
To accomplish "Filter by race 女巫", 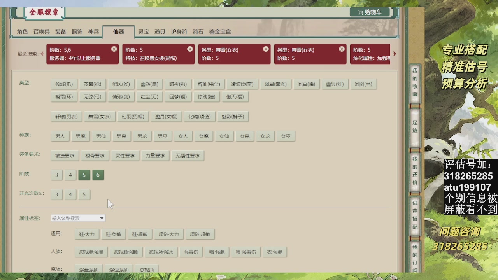I will pyautogui.click(x=286, y=136).
